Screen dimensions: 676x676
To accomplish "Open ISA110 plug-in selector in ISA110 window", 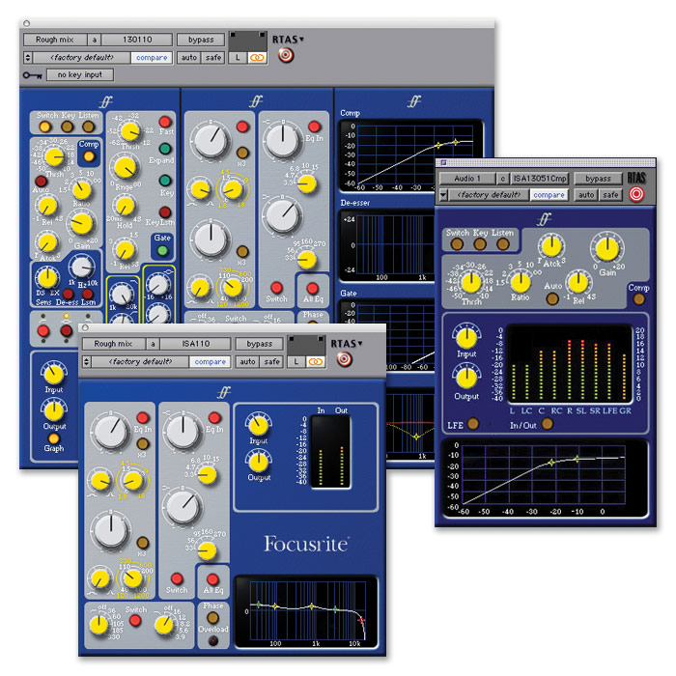I will point(195,344).
